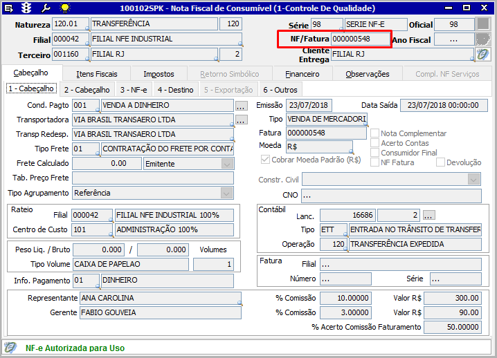The image size is (497, 358).
Task: Toggle Cobrar Moeda Padrão (R$) checkbox
Action: point(265,160)
